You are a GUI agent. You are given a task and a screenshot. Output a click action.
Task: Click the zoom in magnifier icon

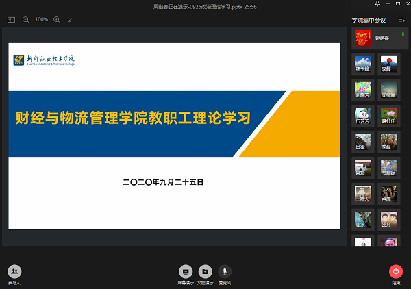(x=56, y=20)
